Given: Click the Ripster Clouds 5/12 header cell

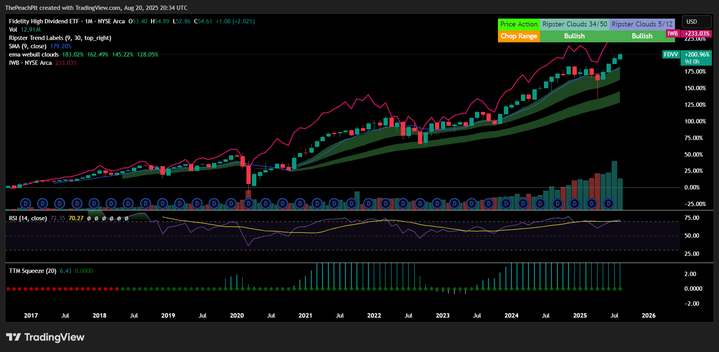Looking at the screenshot, I should (x=642, y=24).
